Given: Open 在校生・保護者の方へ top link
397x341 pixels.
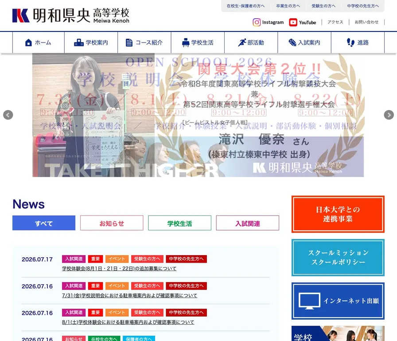Looking at the screenshot, I should point(245,6).
